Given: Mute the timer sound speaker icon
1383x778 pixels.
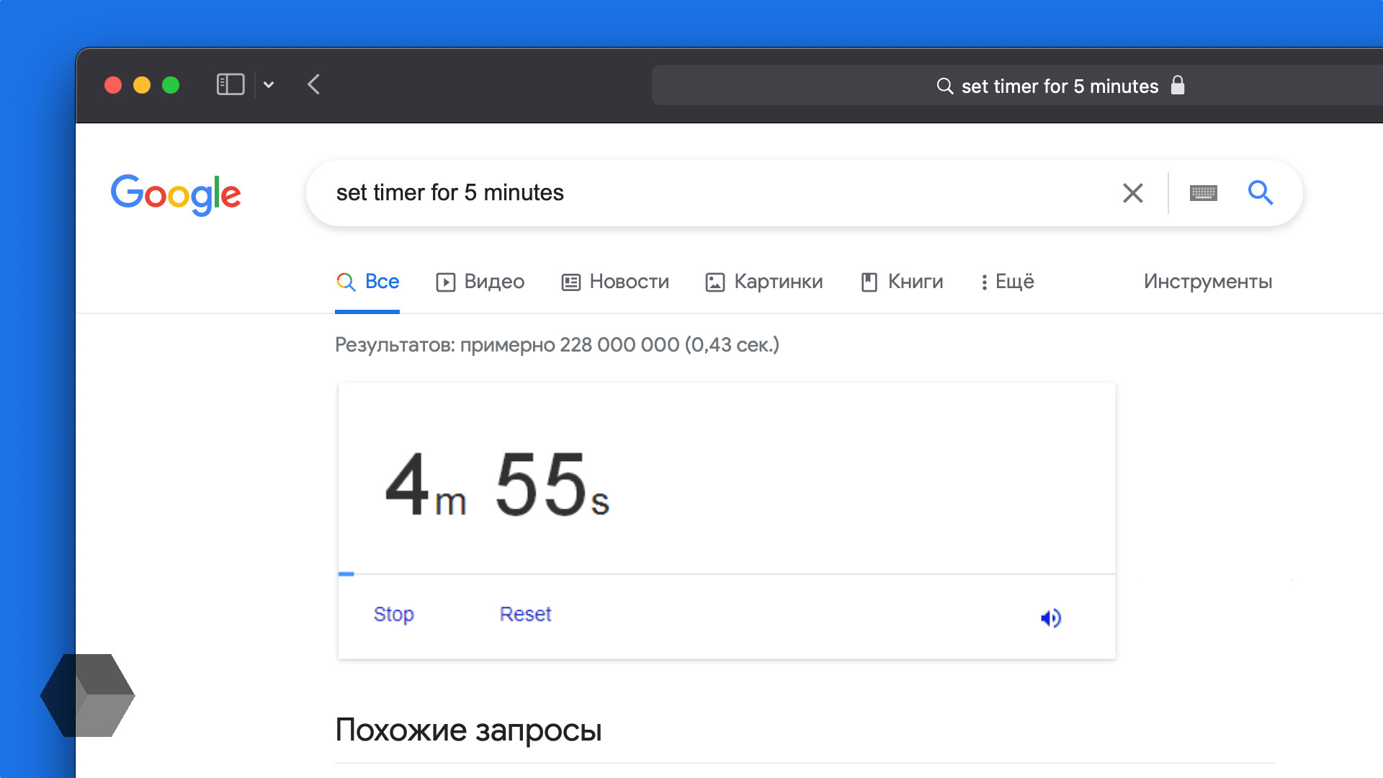Looking at the screenshot, I should pyautogui.click(x=1051, y=617).
